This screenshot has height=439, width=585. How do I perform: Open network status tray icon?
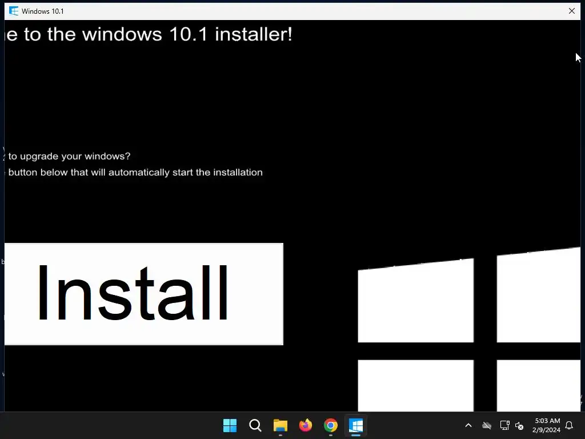504,425
